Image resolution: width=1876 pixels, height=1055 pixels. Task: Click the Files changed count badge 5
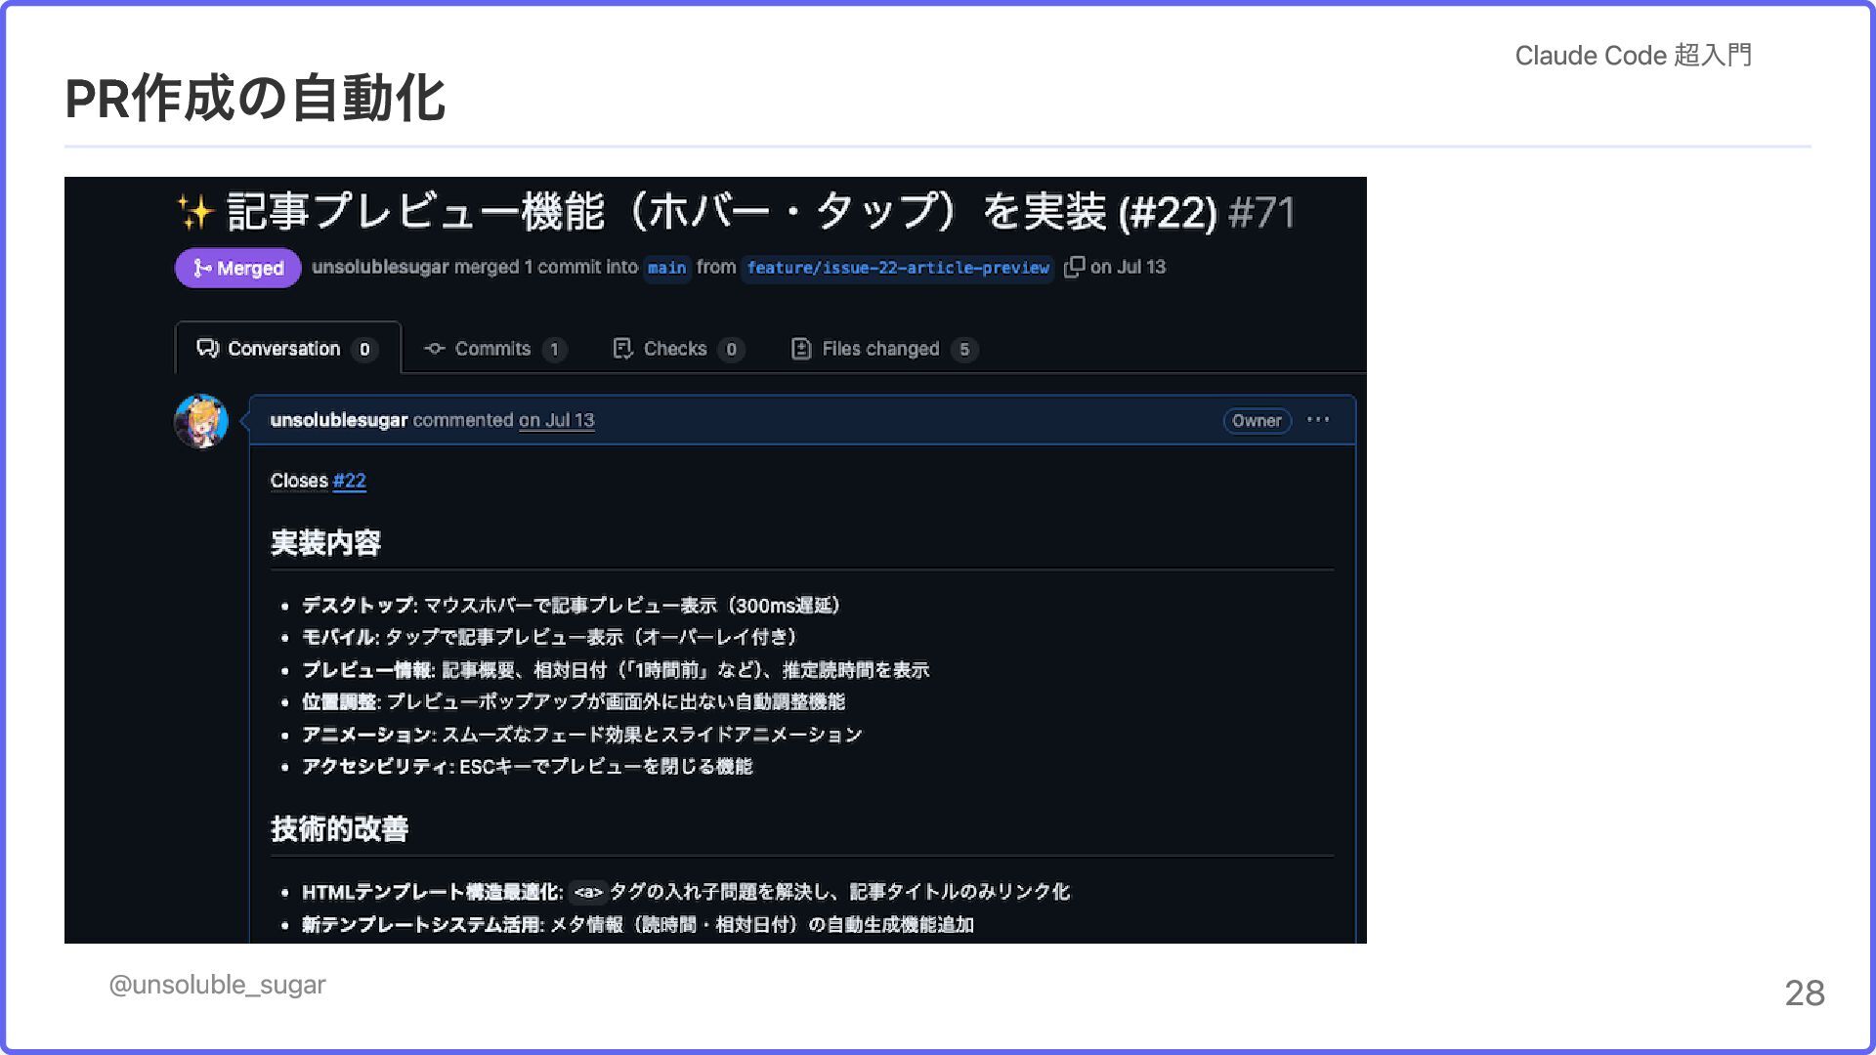(964, 350)
